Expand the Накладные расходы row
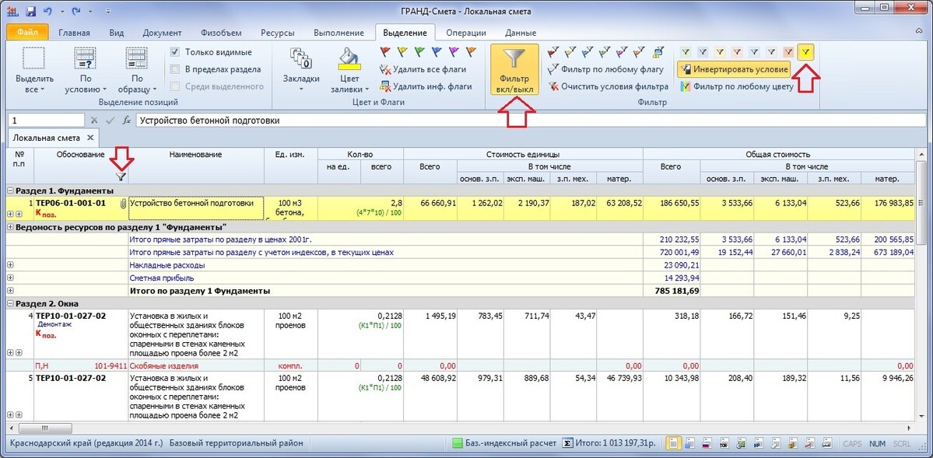The height and width of the screenshot is (458, 933). coord(10,265)
